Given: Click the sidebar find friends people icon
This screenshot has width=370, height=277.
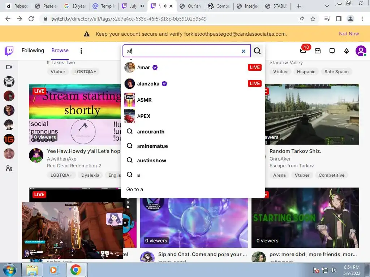Looking at the screenshot, I should 9,168.
